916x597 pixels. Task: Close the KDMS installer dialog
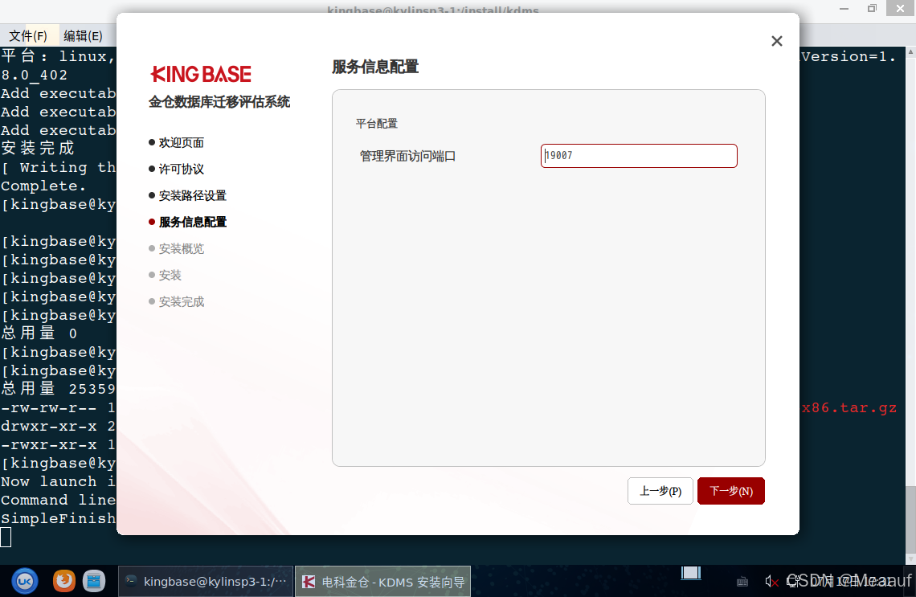(776, 41)
